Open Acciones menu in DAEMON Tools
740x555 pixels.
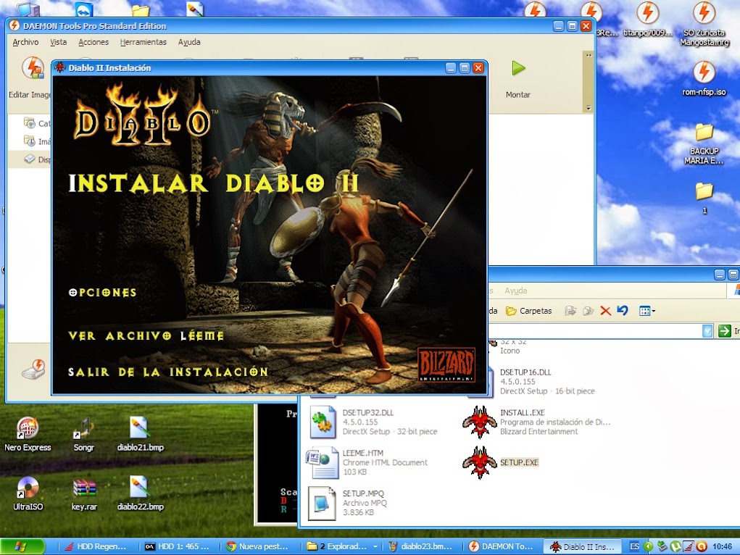[x=93, y=42]
